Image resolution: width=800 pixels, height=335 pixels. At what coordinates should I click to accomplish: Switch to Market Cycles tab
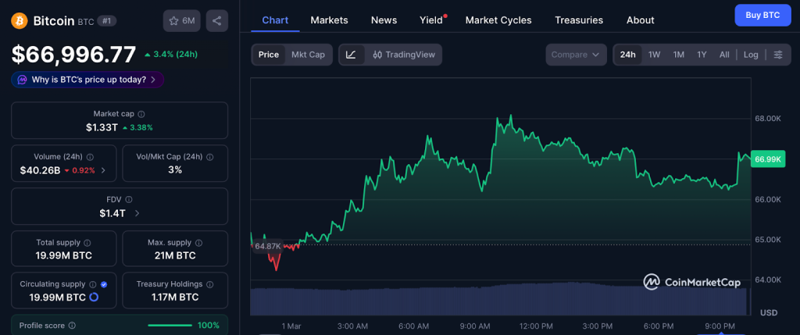498,20
